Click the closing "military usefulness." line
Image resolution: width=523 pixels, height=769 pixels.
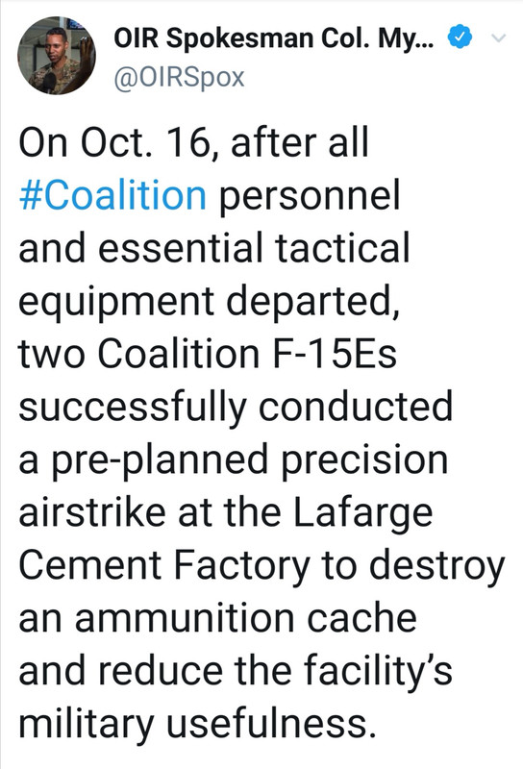click(x=198, y=726)
